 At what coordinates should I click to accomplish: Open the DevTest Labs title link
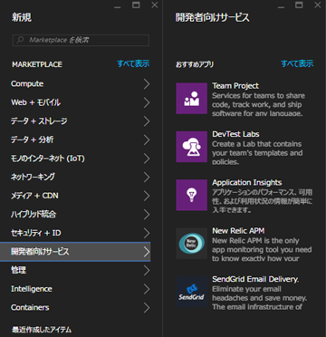pyautogui.click(x=235, y=134)
